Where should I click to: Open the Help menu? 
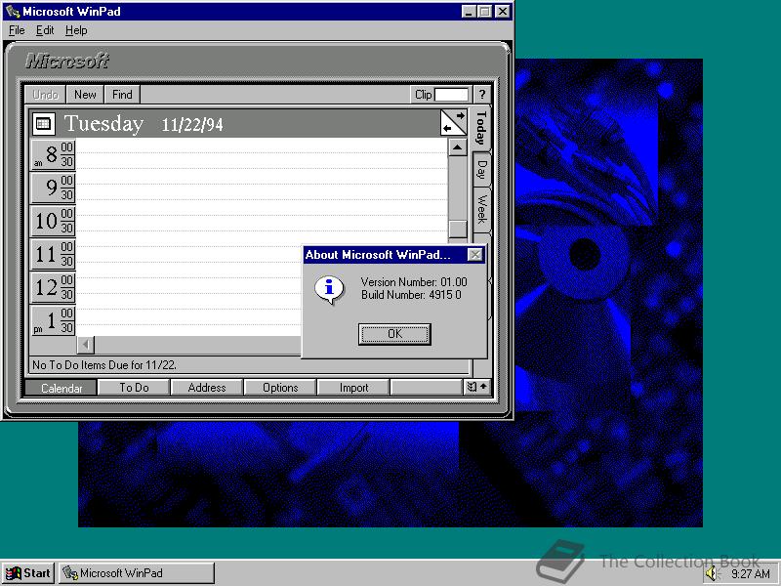[x=76, y=30]
